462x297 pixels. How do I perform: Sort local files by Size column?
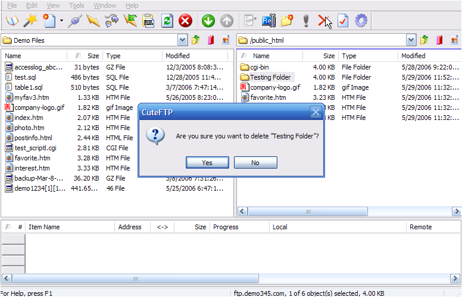85,56
